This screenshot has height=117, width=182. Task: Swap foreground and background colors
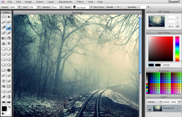(9, 107)
